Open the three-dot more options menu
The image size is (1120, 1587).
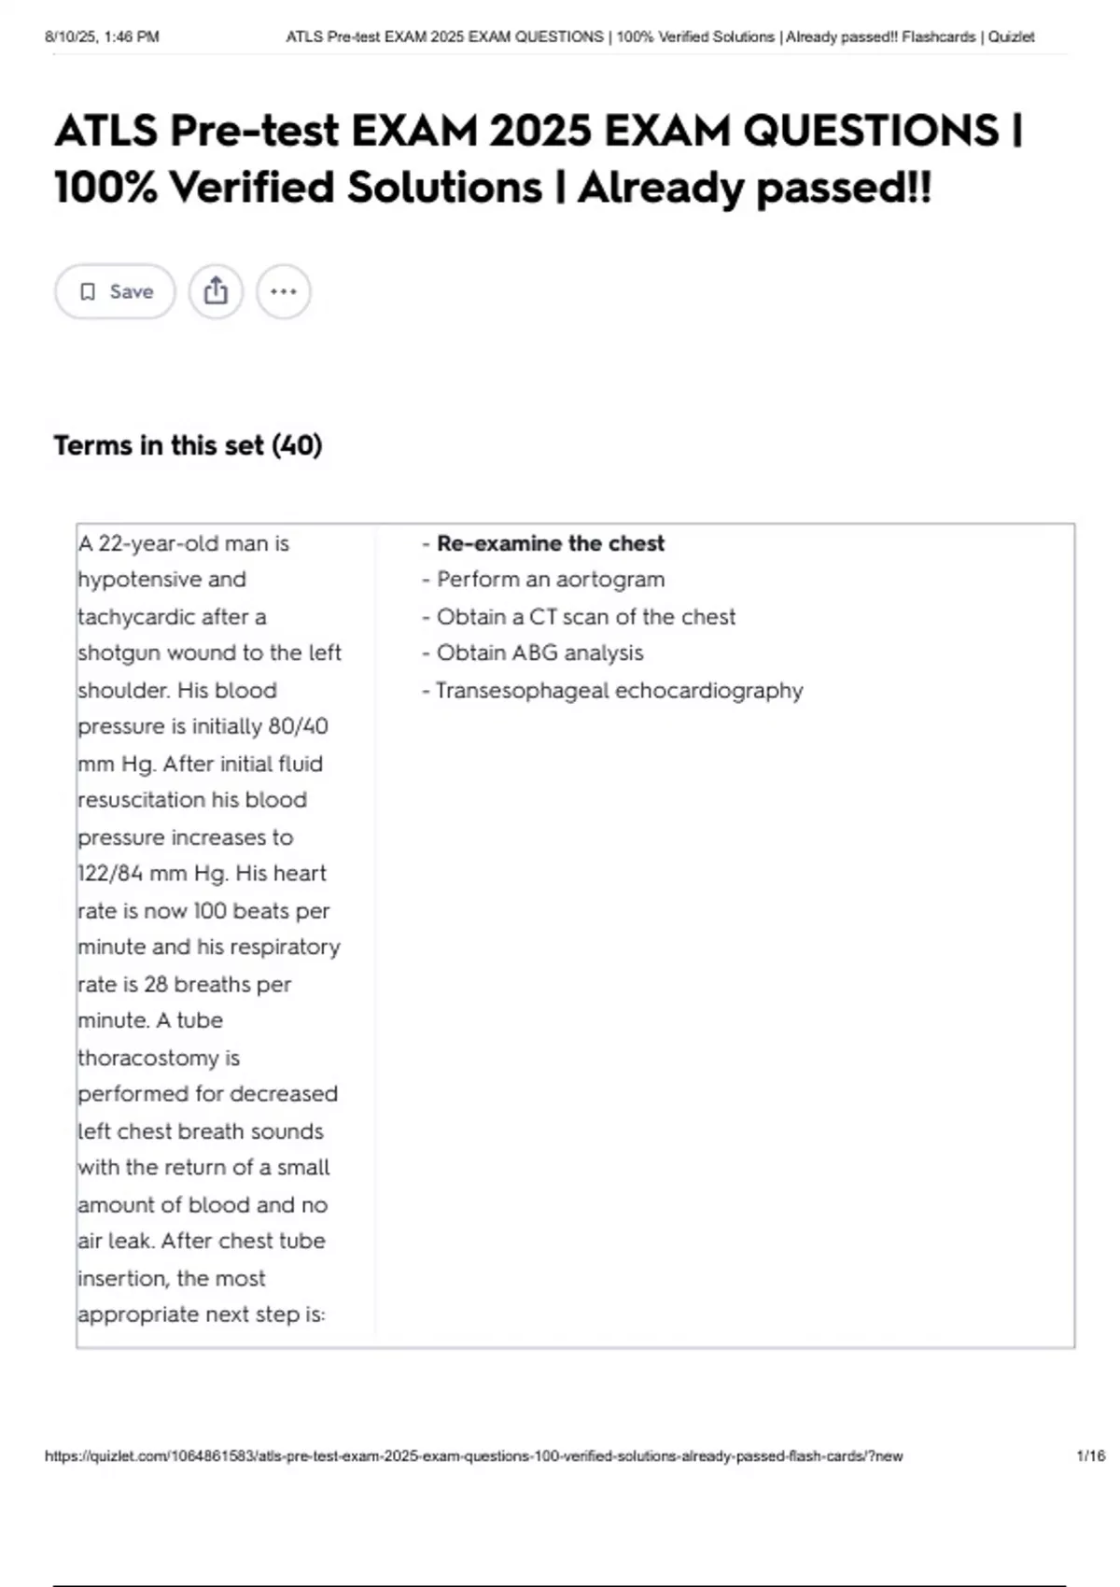(284, 291)
